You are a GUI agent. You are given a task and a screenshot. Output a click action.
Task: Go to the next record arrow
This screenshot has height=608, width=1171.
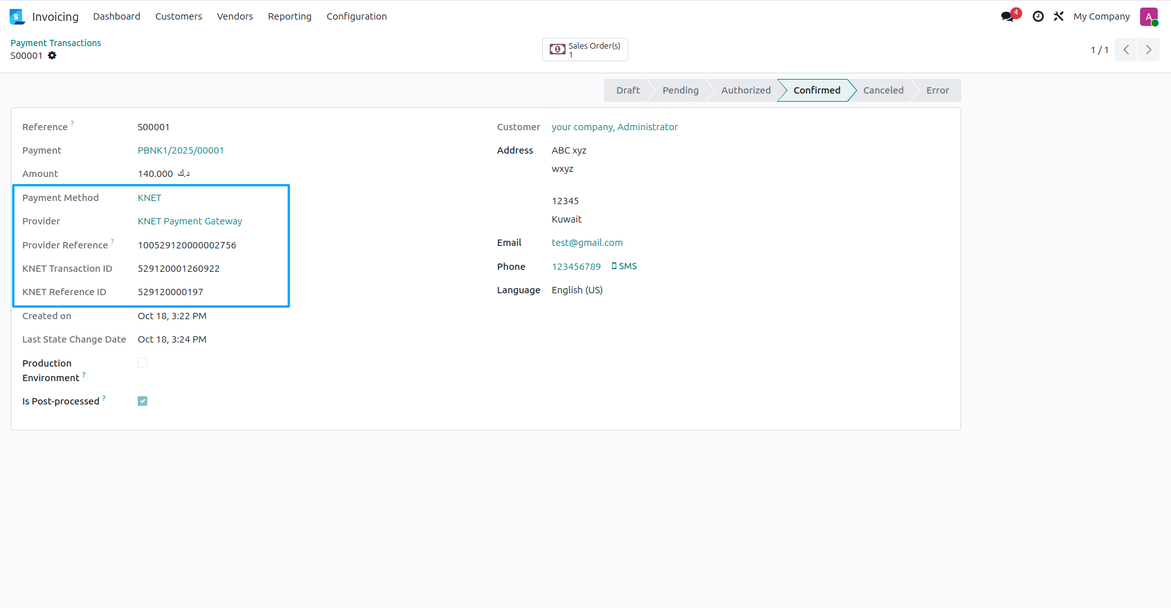(1148, 50)
